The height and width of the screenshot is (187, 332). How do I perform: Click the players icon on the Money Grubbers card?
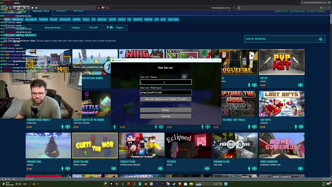pos(300,169)
